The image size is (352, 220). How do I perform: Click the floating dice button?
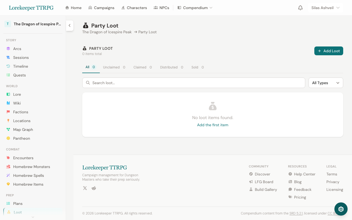[x=341, y=209]
